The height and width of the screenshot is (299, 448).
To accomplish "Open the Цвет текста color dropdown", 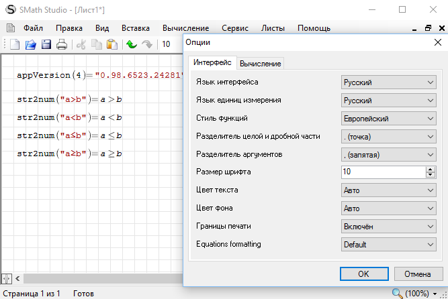I will point(389,190).
